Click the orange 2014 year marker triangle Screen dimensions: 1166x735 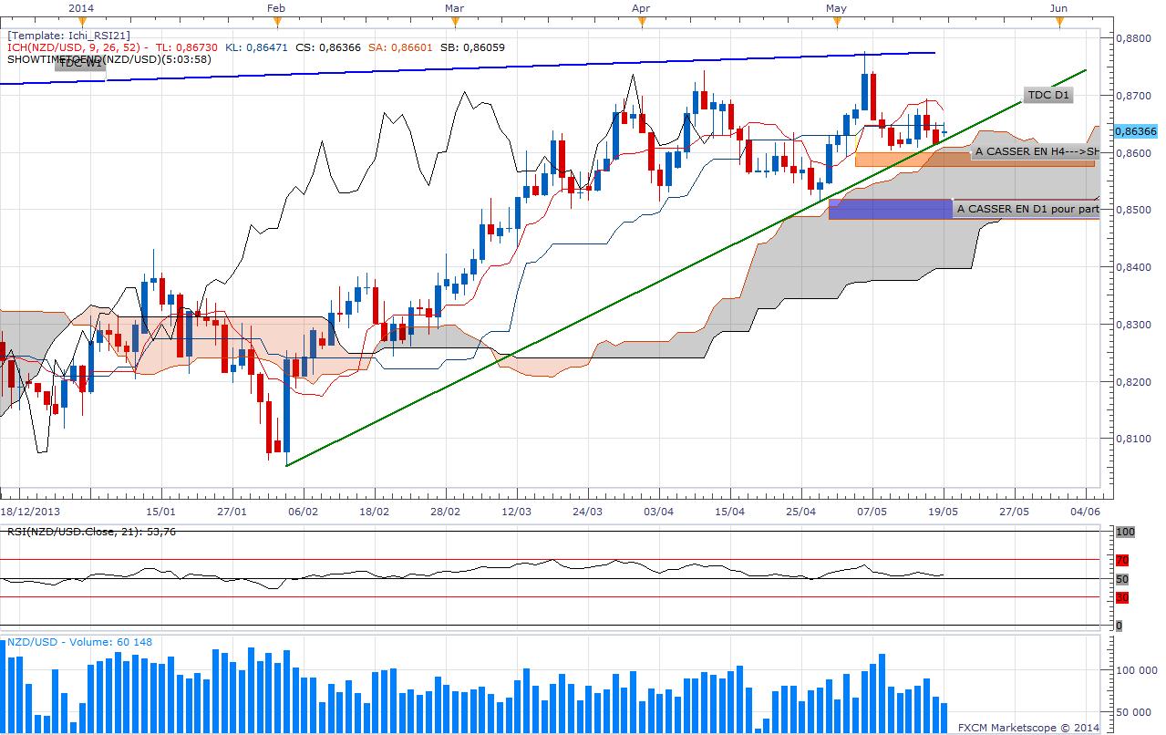[81, 20]
